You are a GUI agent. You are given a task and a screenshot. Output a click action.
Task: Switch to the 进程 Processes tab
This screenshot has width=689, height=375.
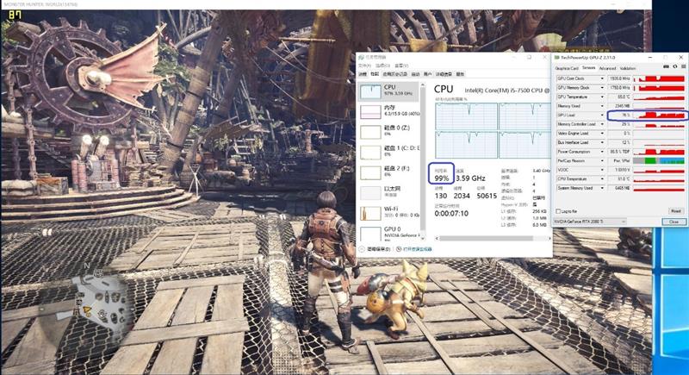pyautogui.click(x=363, y=74)
